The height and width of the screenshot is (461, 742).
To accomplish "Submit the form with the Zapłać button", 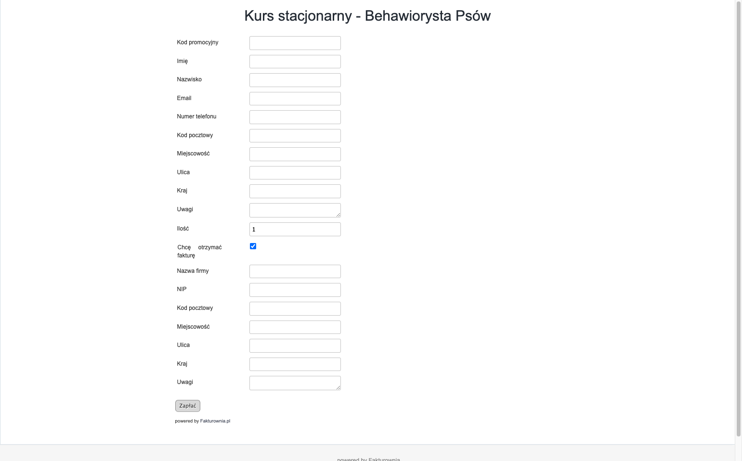I will (x=188, y=406).
